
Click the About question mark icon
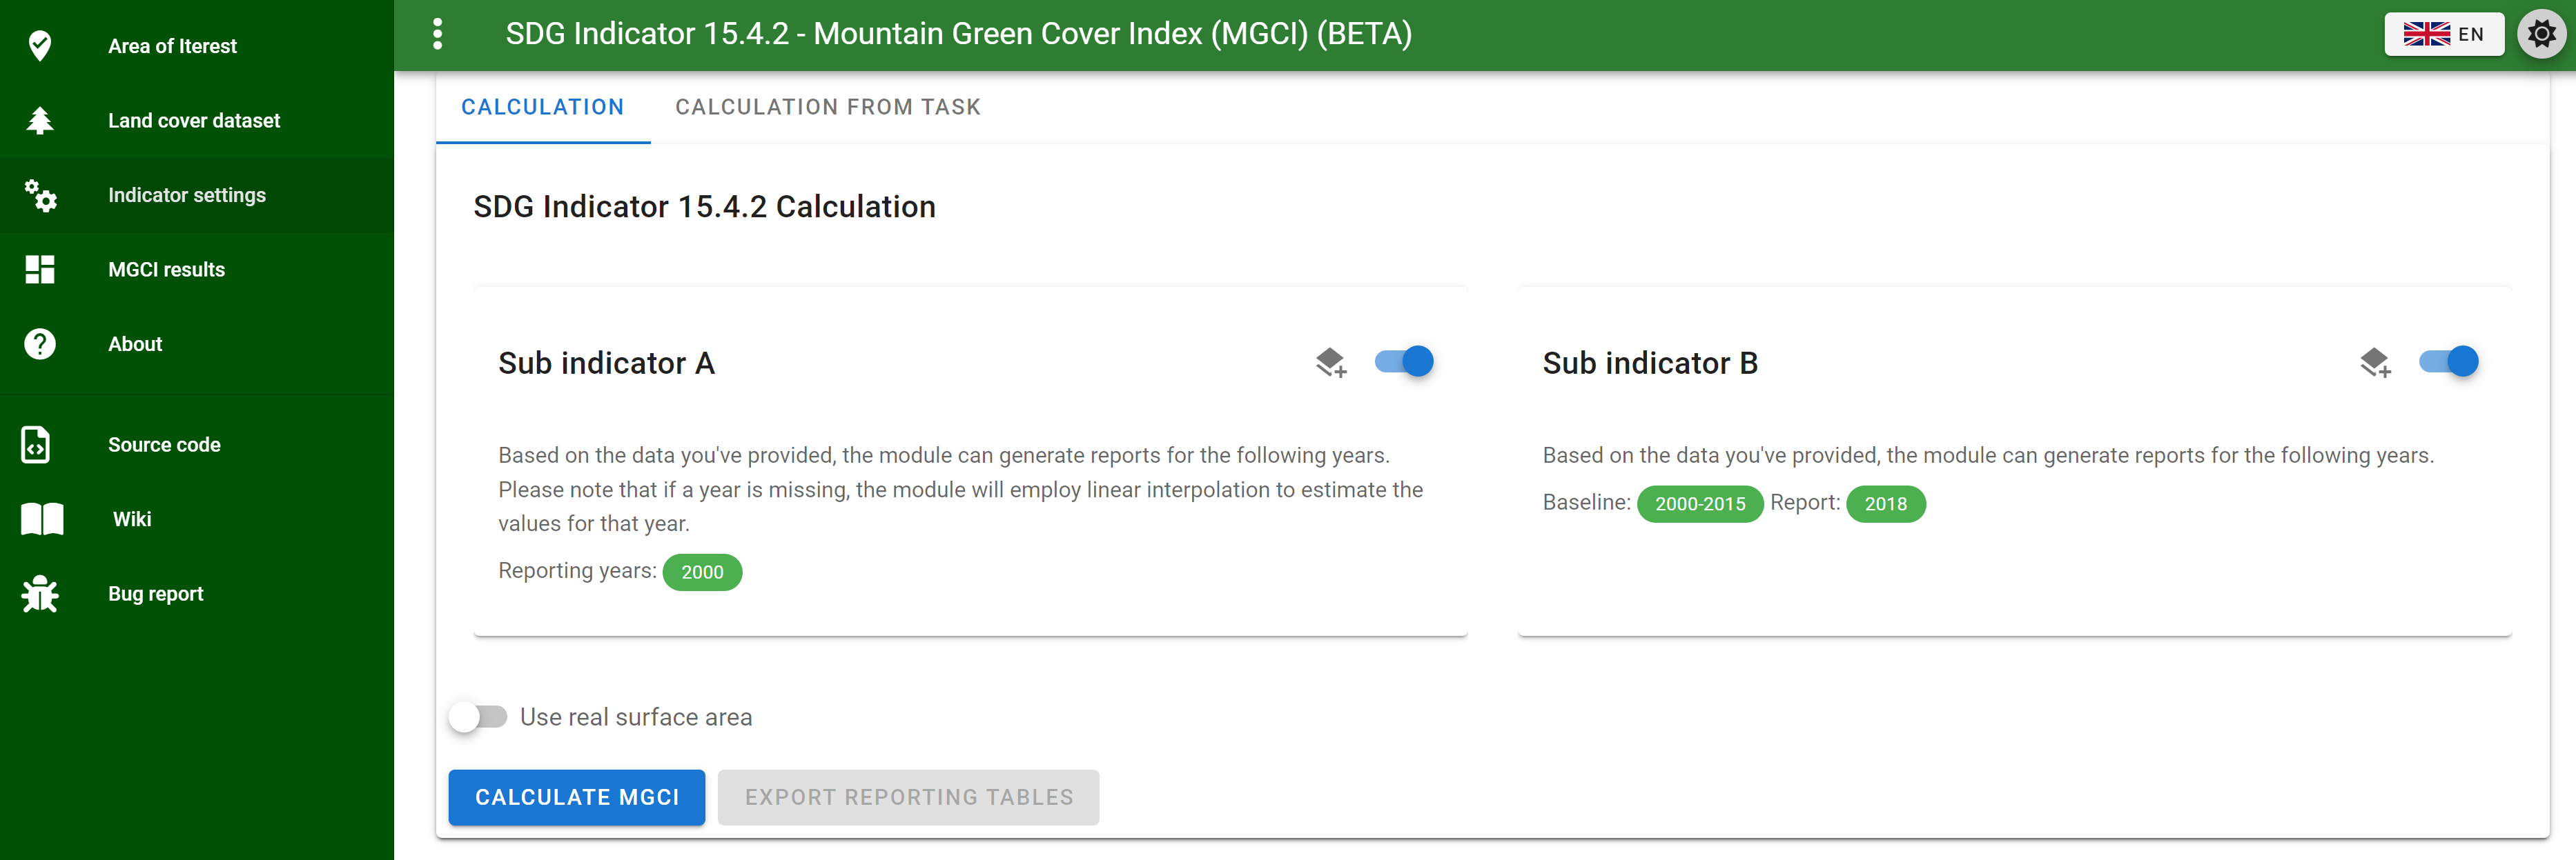coord(40,345)
